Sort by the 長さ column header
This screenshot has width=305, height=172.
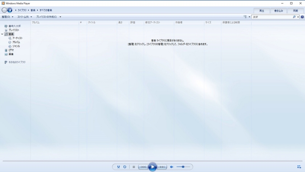(x=123, y=23)
